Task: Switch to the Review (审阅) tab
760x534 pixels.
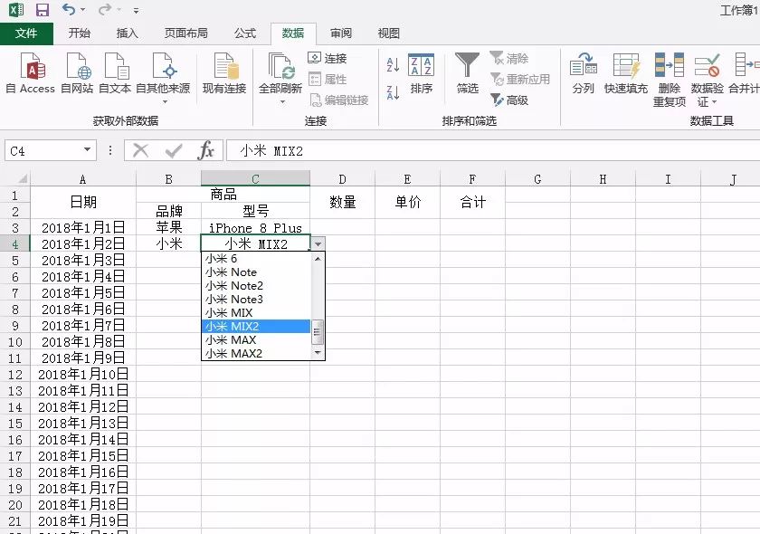Action: pos(341,33)
